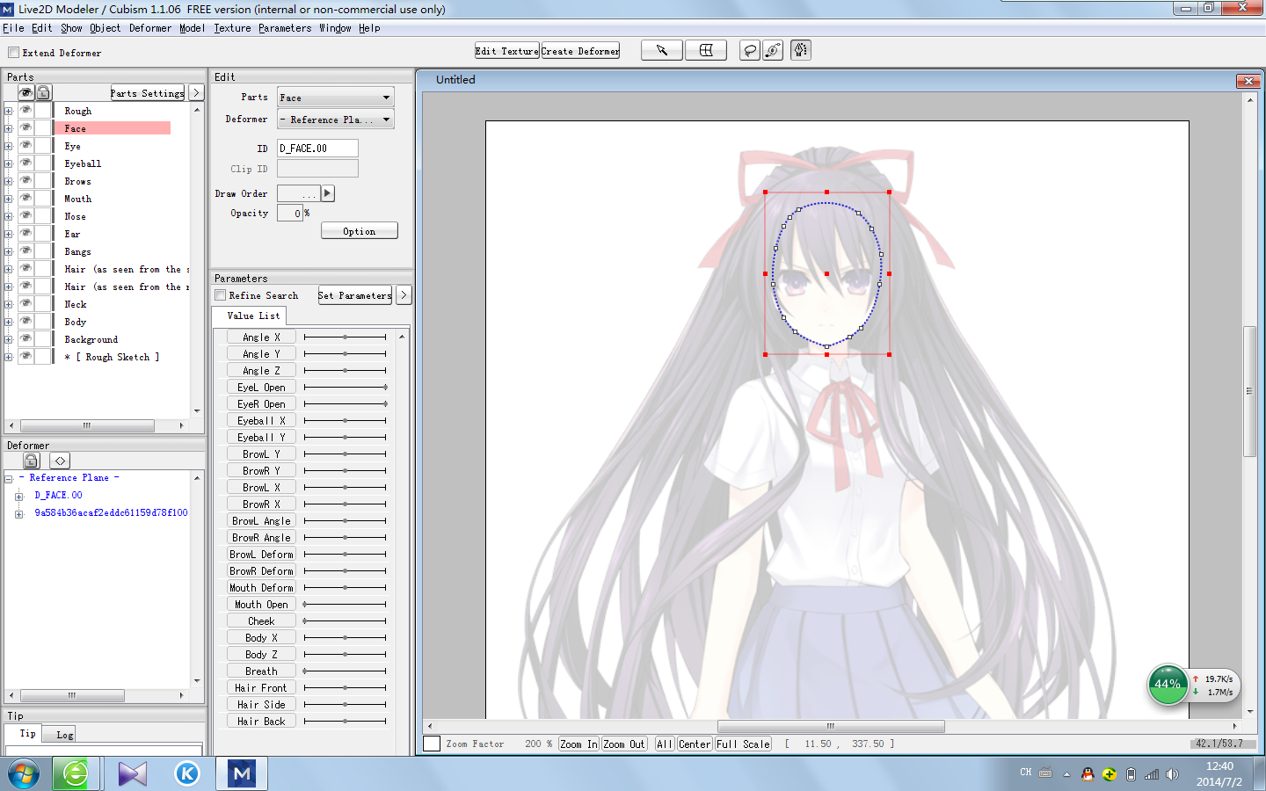Activate the toolbar's hand-pointer tool button
This screenshot has height=791, width=1266.
(x=800, y=50)
